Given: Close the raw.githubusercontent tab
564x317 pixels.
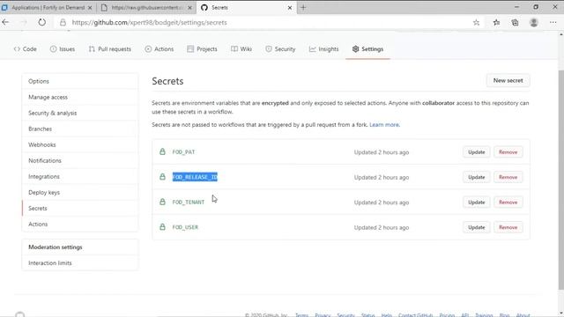Looking at the screenshot, I should click(189, 8).
